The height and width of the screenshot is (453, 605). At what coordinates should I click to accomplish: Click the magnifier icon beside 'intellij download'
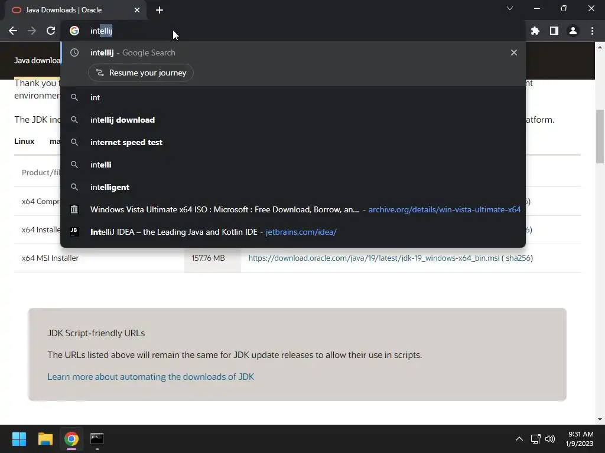[74, 120]
